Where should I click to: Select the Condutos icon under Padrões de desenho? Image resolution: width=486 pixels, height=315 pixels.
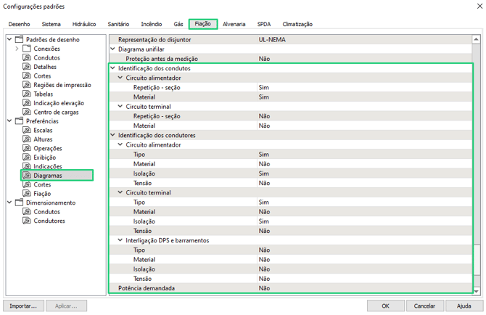(27, 58)
